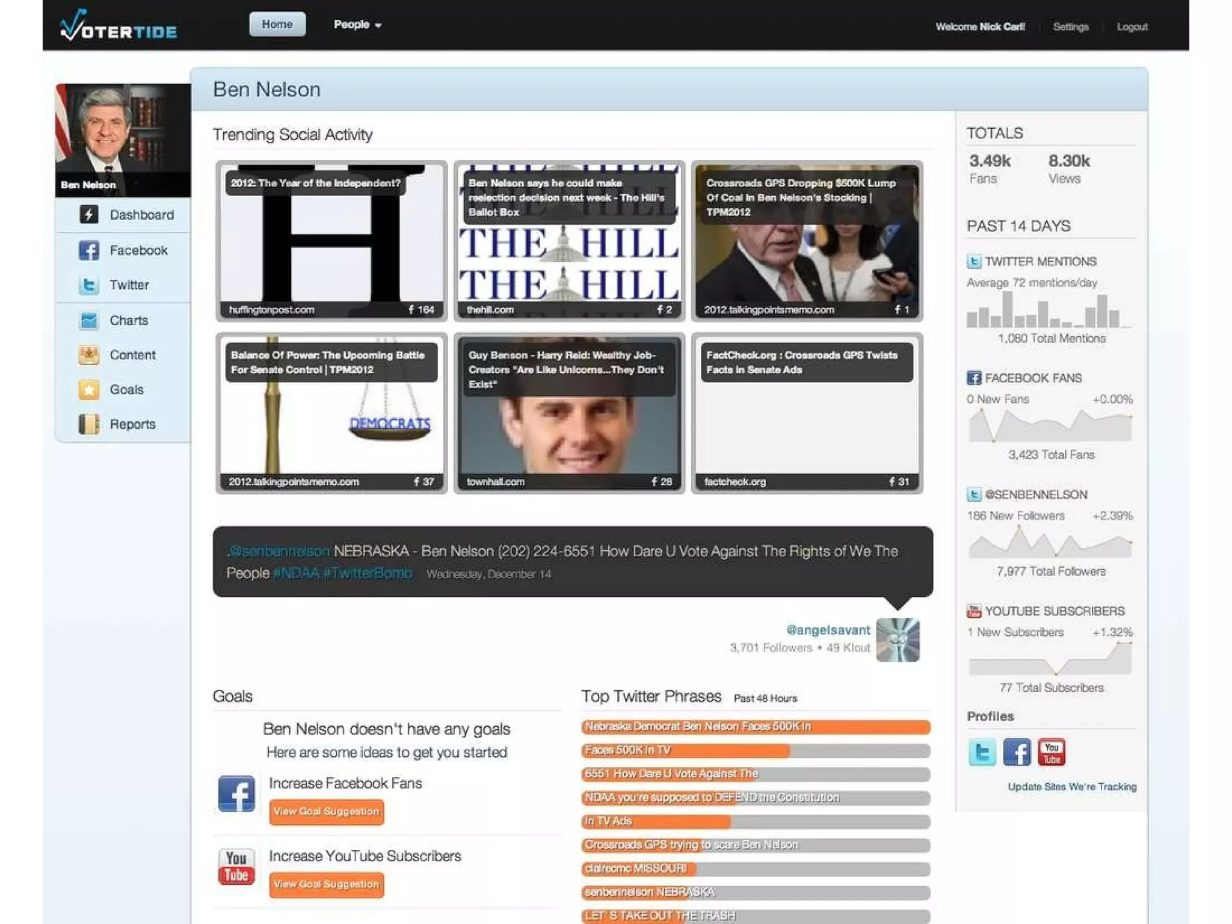The width and height of the screenshot is (1232, 924).
Task: Open @angelsavant Twitter handle link
Action: pos(828,630)
